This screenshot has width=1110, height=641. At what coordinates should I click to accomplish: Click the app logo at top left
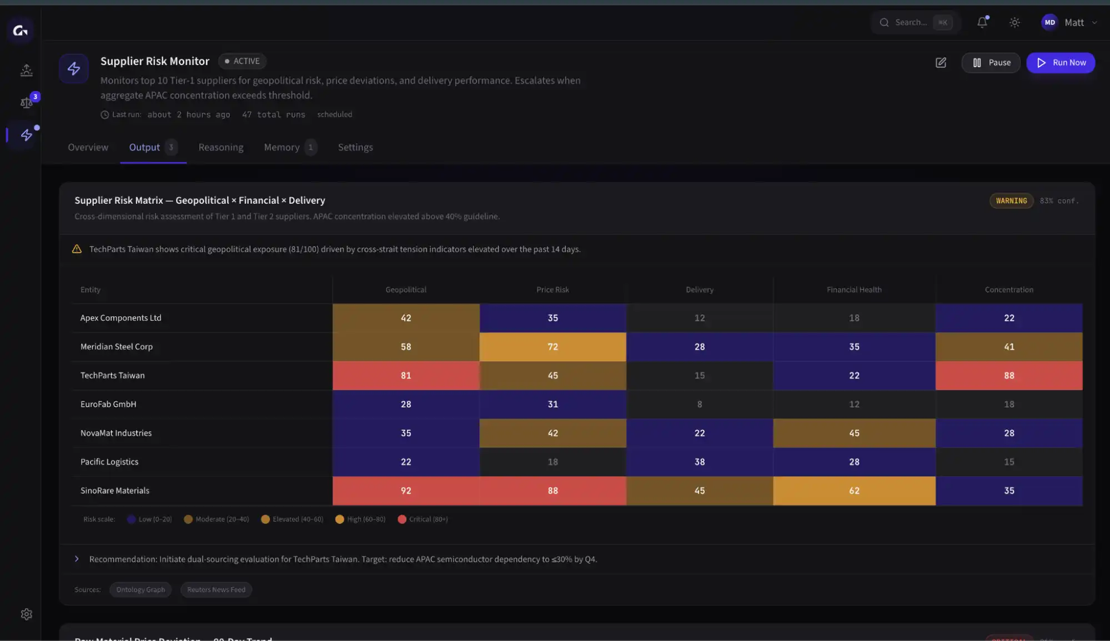(21, 31)
